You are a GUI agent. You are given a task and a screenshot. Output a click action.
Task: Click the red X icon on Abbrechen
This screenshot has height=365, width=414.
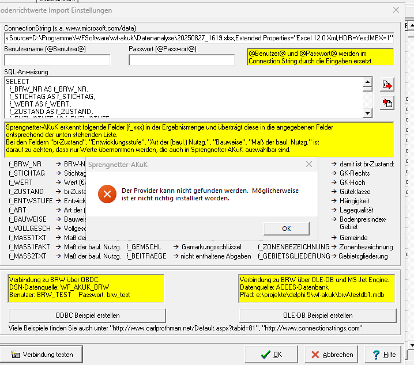[315, 355]
